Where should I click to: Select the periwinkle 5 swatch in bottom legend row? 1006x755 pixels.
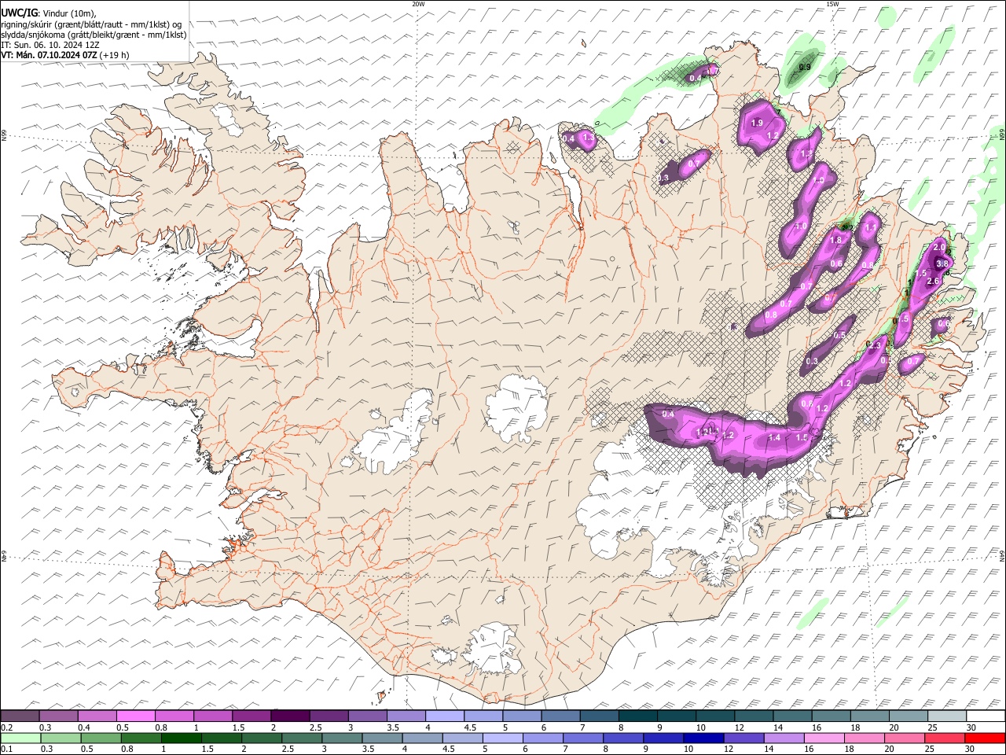pyautogui.click(x=503, y=738)
